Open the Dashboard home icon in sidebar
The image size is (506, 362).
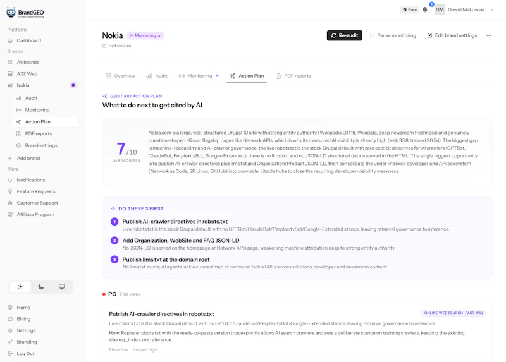click(x=10, y=40)
